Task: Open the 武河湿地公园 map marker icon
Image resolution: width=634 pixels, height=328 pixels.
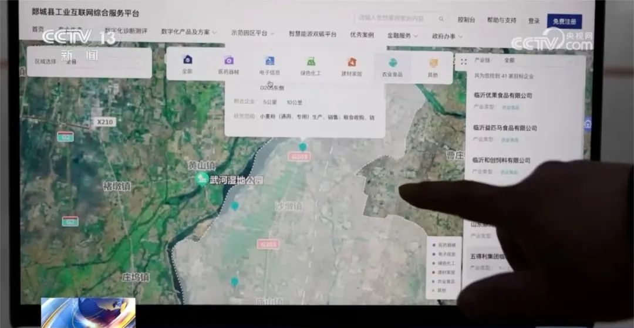Action: tap(202, 179)
